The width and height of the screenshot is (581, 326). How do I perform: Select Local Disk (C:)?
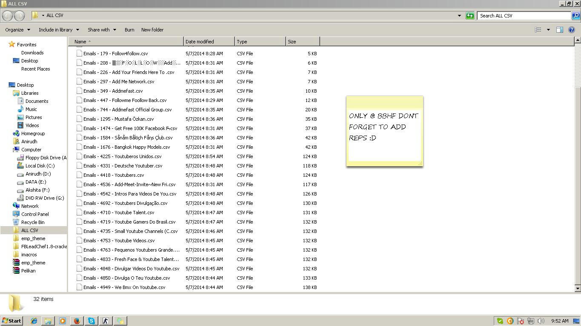(40, 166)
